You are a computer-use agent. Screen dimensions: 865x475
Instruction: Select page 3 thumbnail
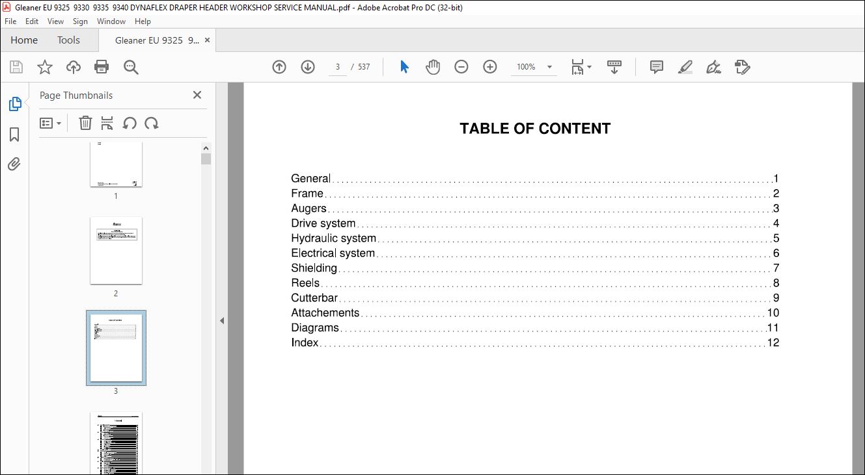(x=116, y=348)
